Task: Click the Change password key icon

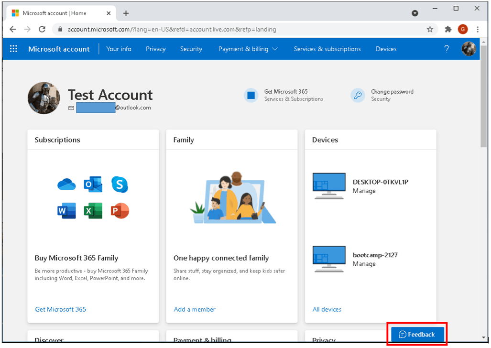Action: pos(357,95)
